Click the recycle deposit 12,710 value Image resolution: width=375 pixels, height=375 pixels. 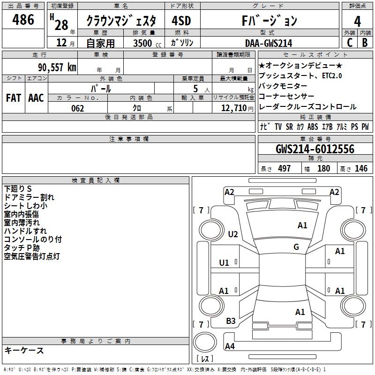pyautogui.click(x=233, y=108)
